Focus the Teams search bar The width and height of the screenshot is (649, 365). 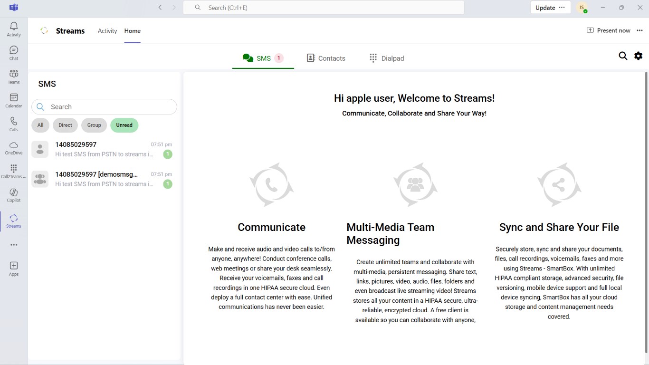click(324, 8)
